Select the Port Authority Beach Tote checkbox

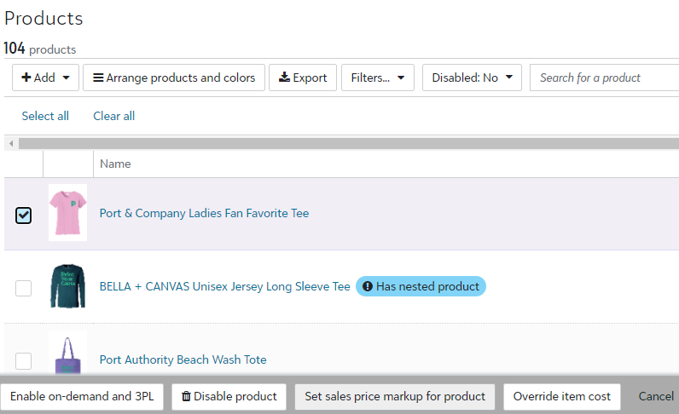coord(24,360)
